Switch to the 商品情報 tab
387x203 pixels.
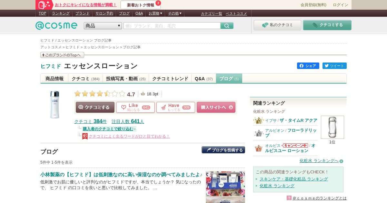pos(55,79)
